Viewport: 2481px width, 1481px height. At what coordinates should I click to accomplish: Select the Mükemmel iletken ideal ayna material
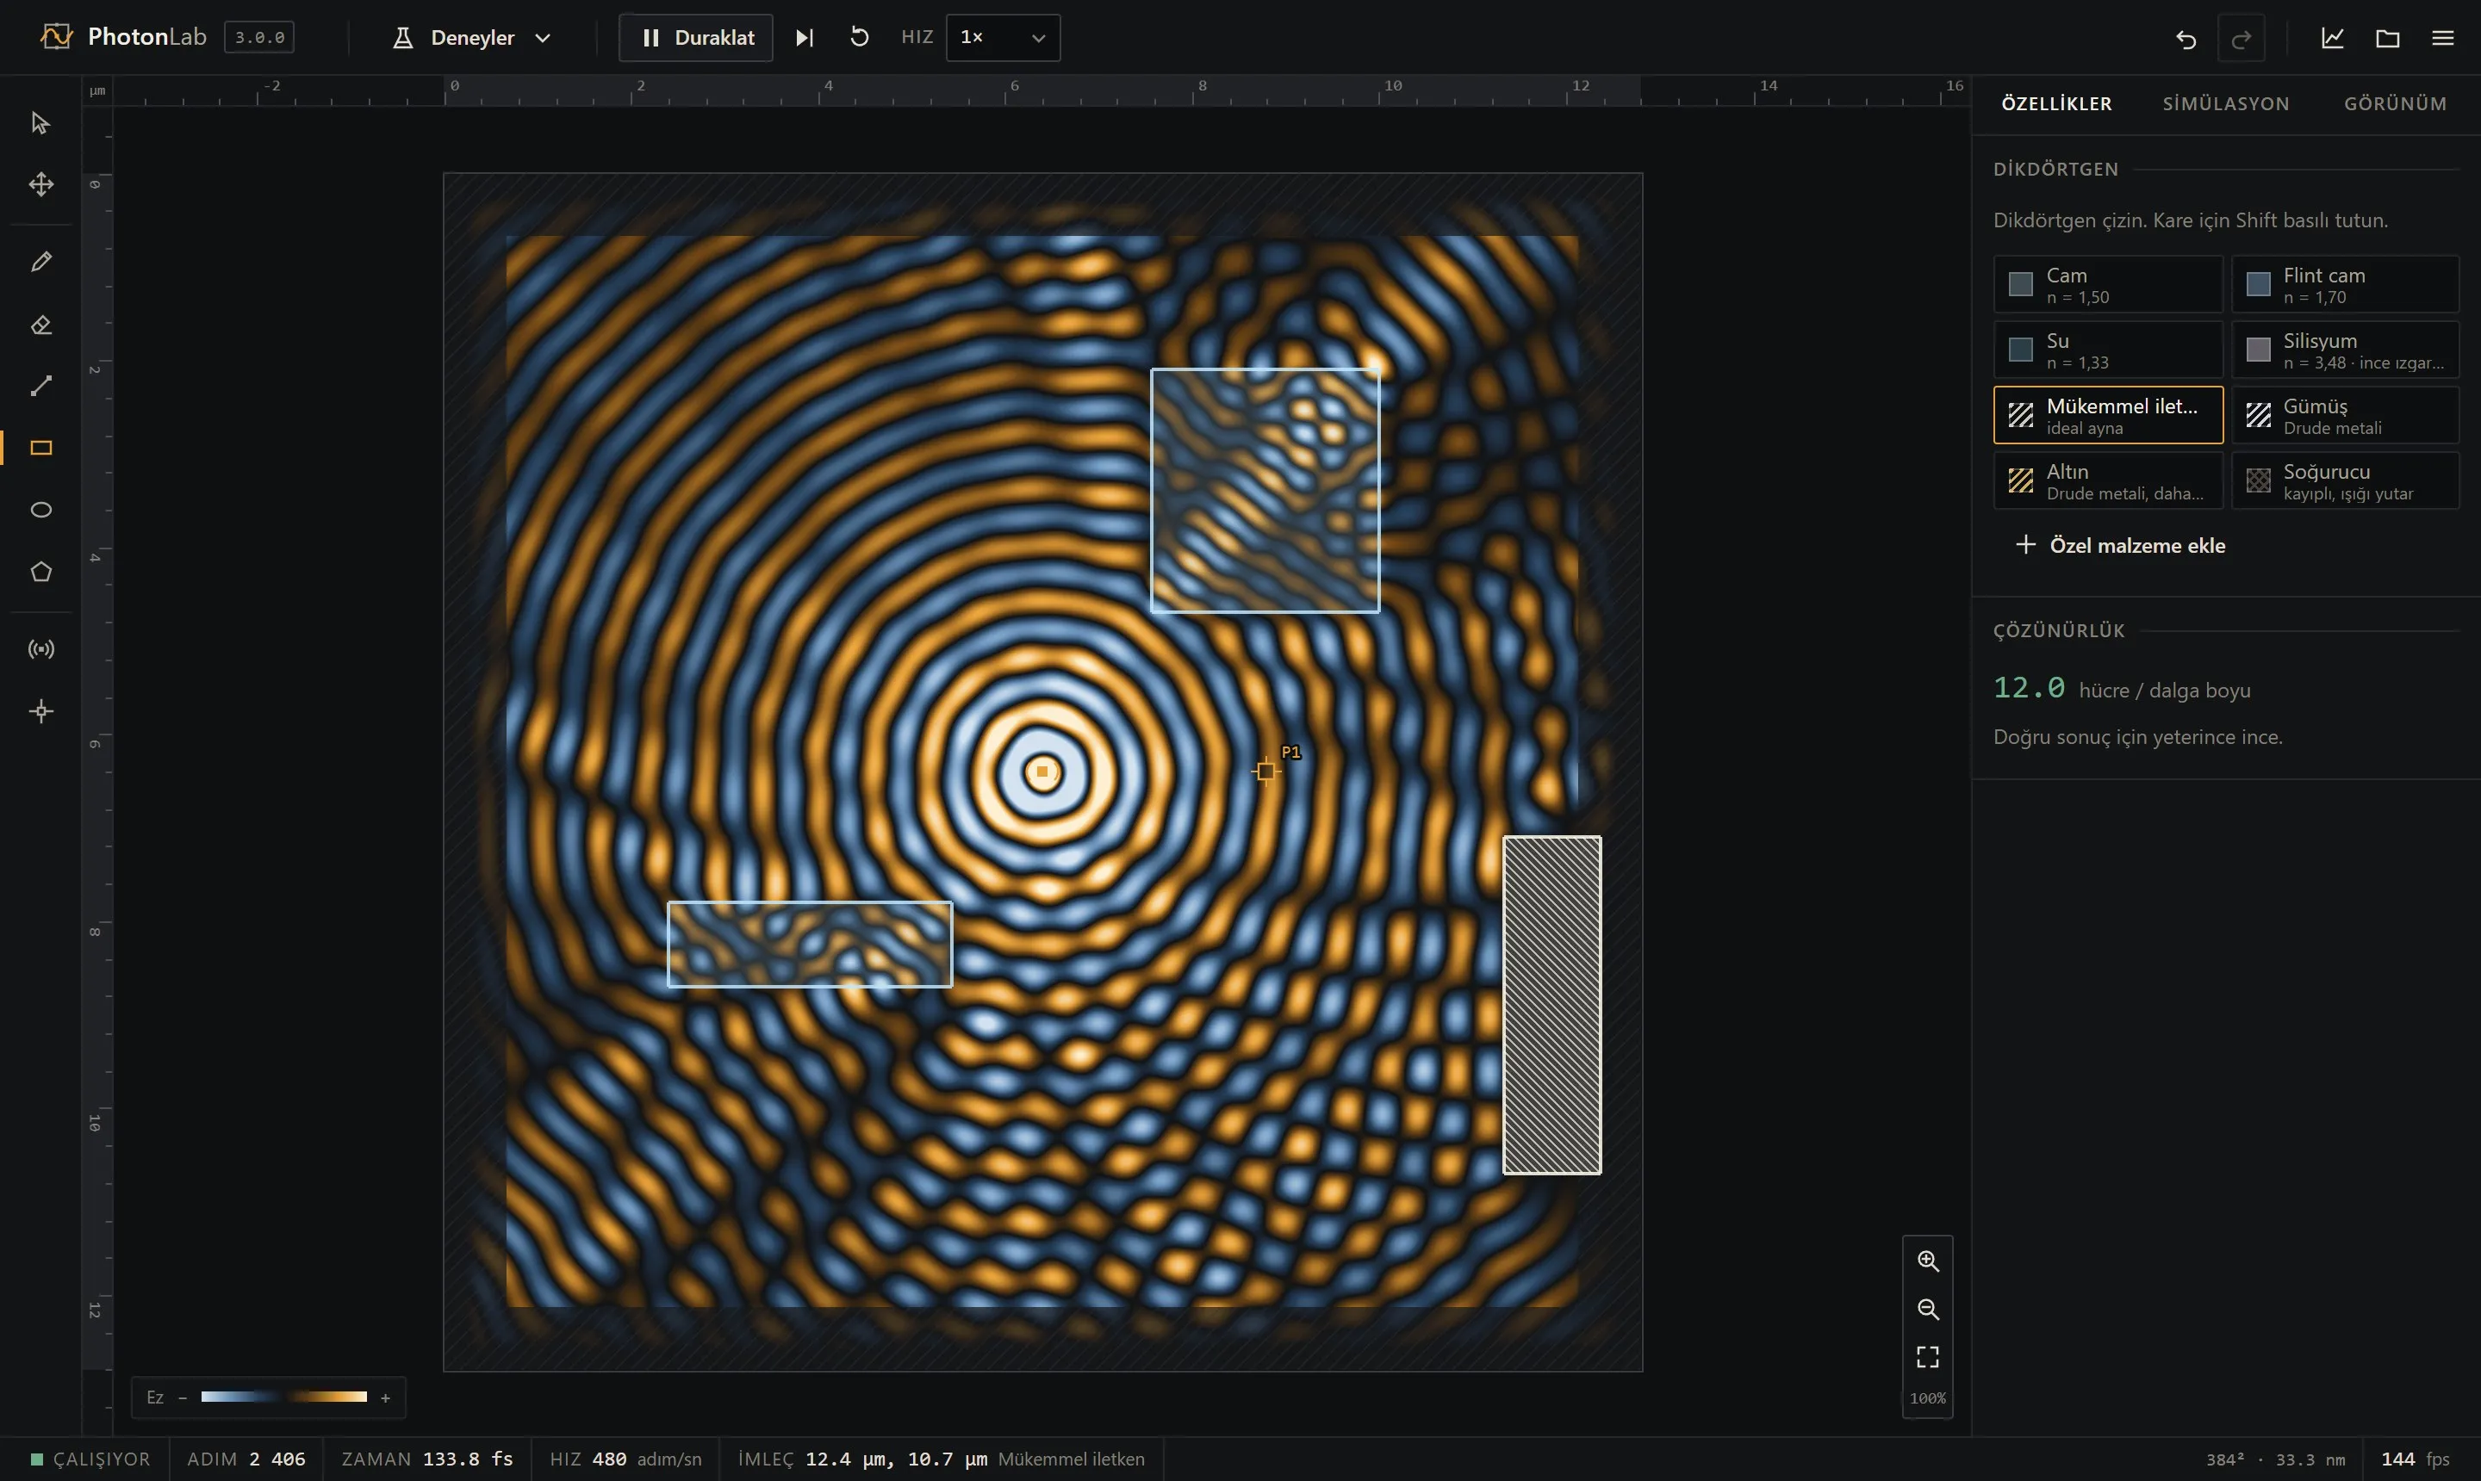[x=2108, y=415]
